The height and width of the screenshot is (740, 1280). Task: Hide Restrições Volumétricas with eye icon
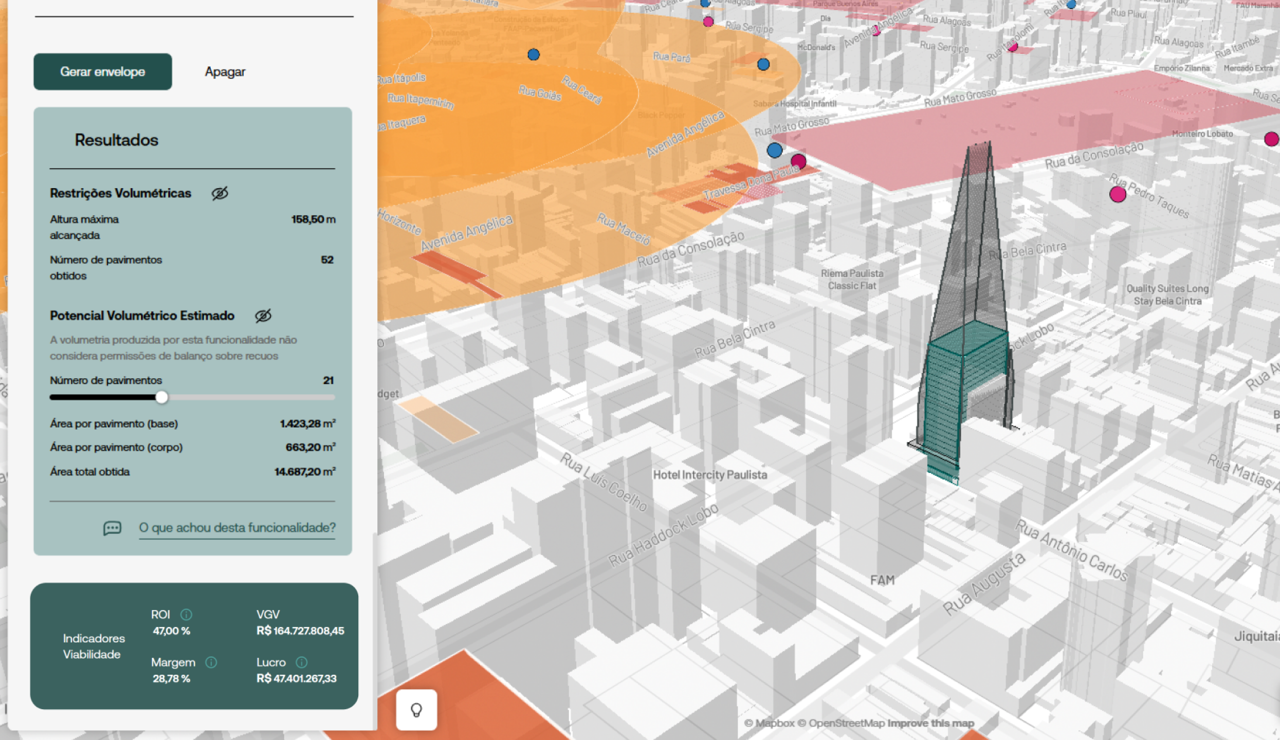[x=220, y=193]
